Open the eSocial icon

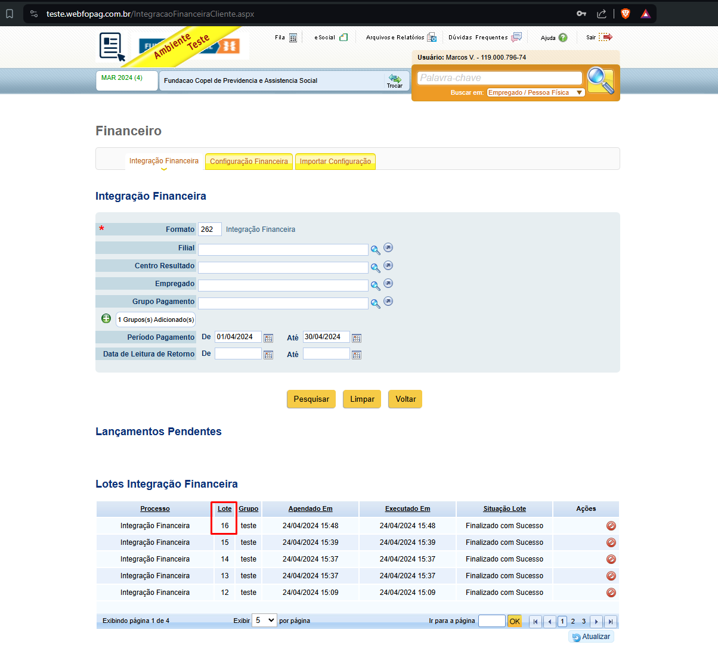pyautogui.click(x=343, y=37)
